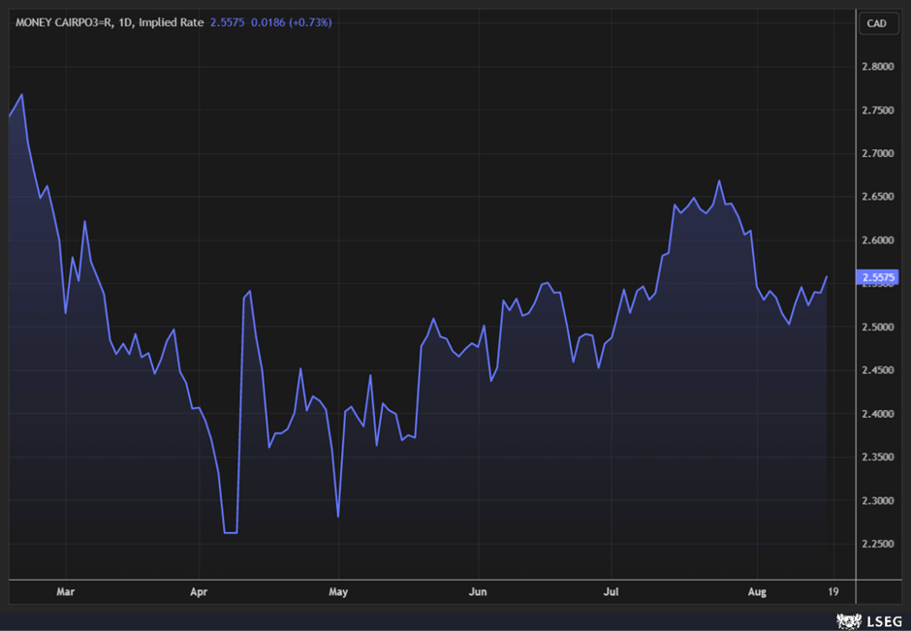Click the Aug label on time axis
Screen dimensions: 911x631
click(757, 590)
